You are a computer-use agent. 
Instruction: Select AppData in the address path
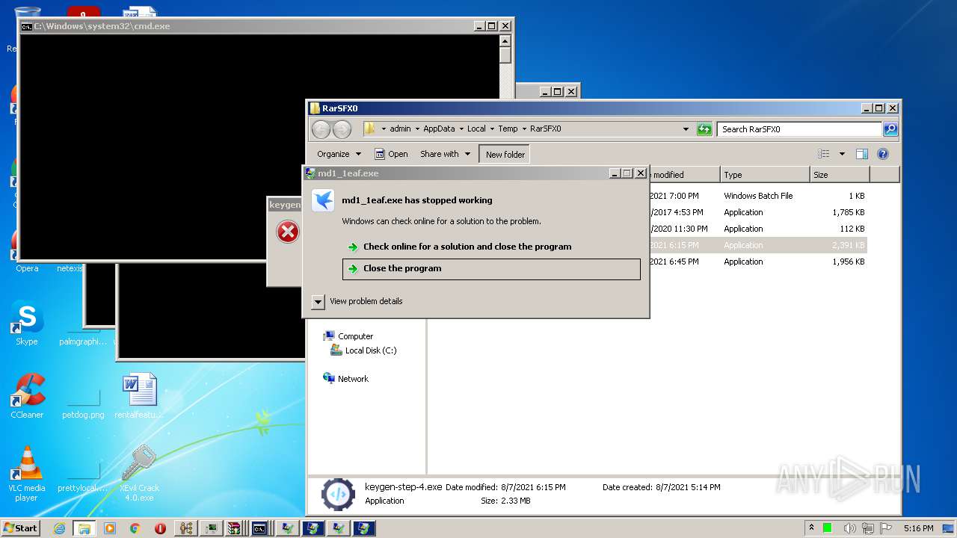click(439, 129)
